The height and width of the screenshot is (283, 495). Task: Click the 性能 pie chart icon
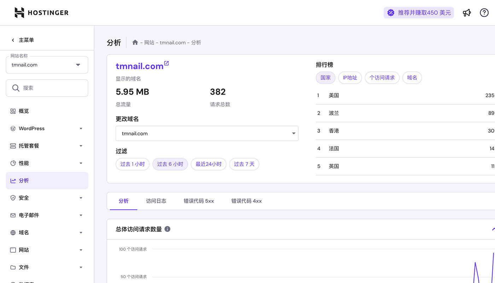[x=13, y=163]
